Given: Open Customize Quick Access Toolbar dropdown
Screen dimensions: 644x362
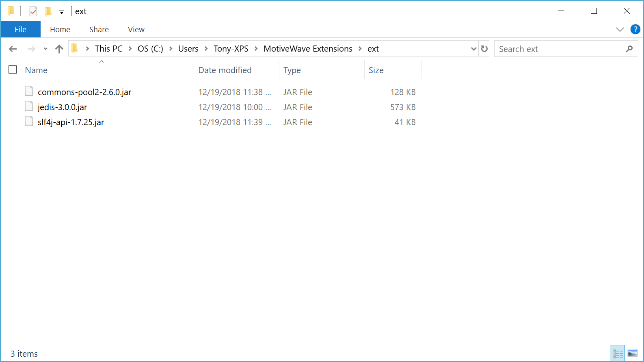Looking at the screenshot, I should [62, 12].
